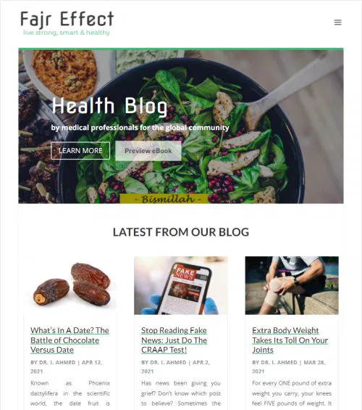Screen dimensions: 362x410
Task: Click the date post excerpt text
Action: pyautogui.click(x=70, y=393)
